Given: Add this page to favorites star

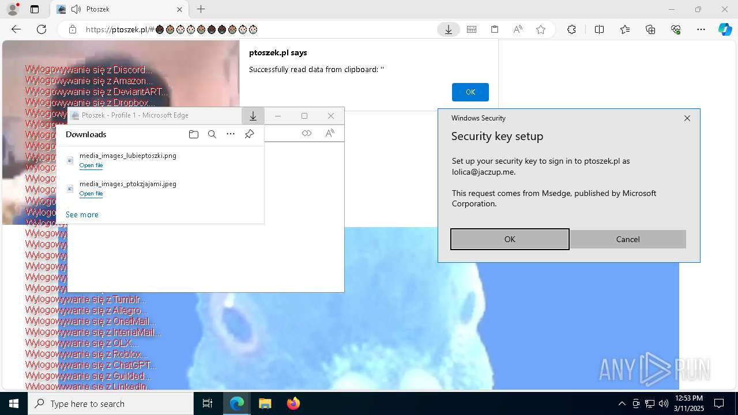Looking at the screenshot, I should 541,29.
